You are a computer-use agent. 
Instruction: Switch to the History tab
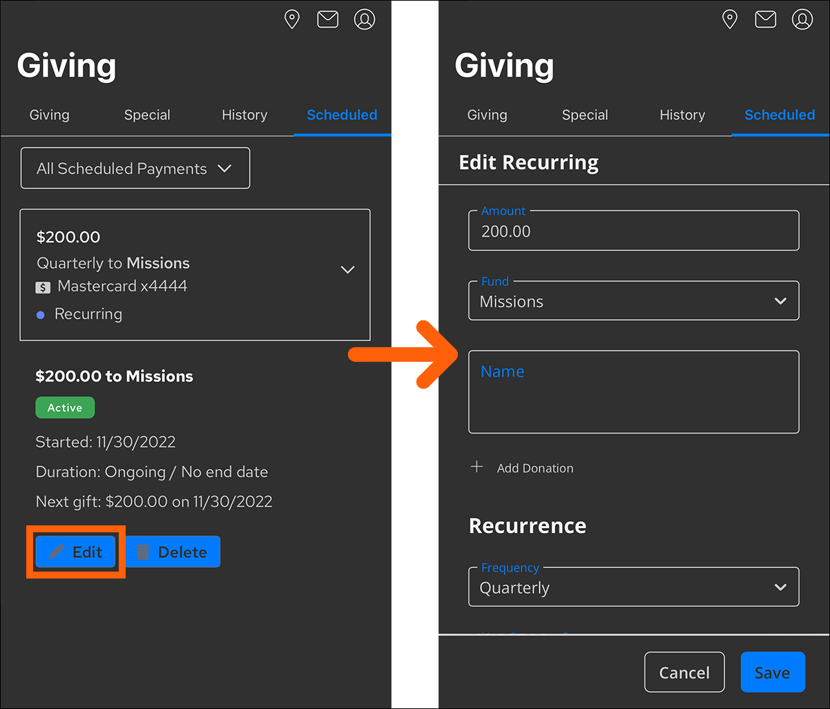244,115
